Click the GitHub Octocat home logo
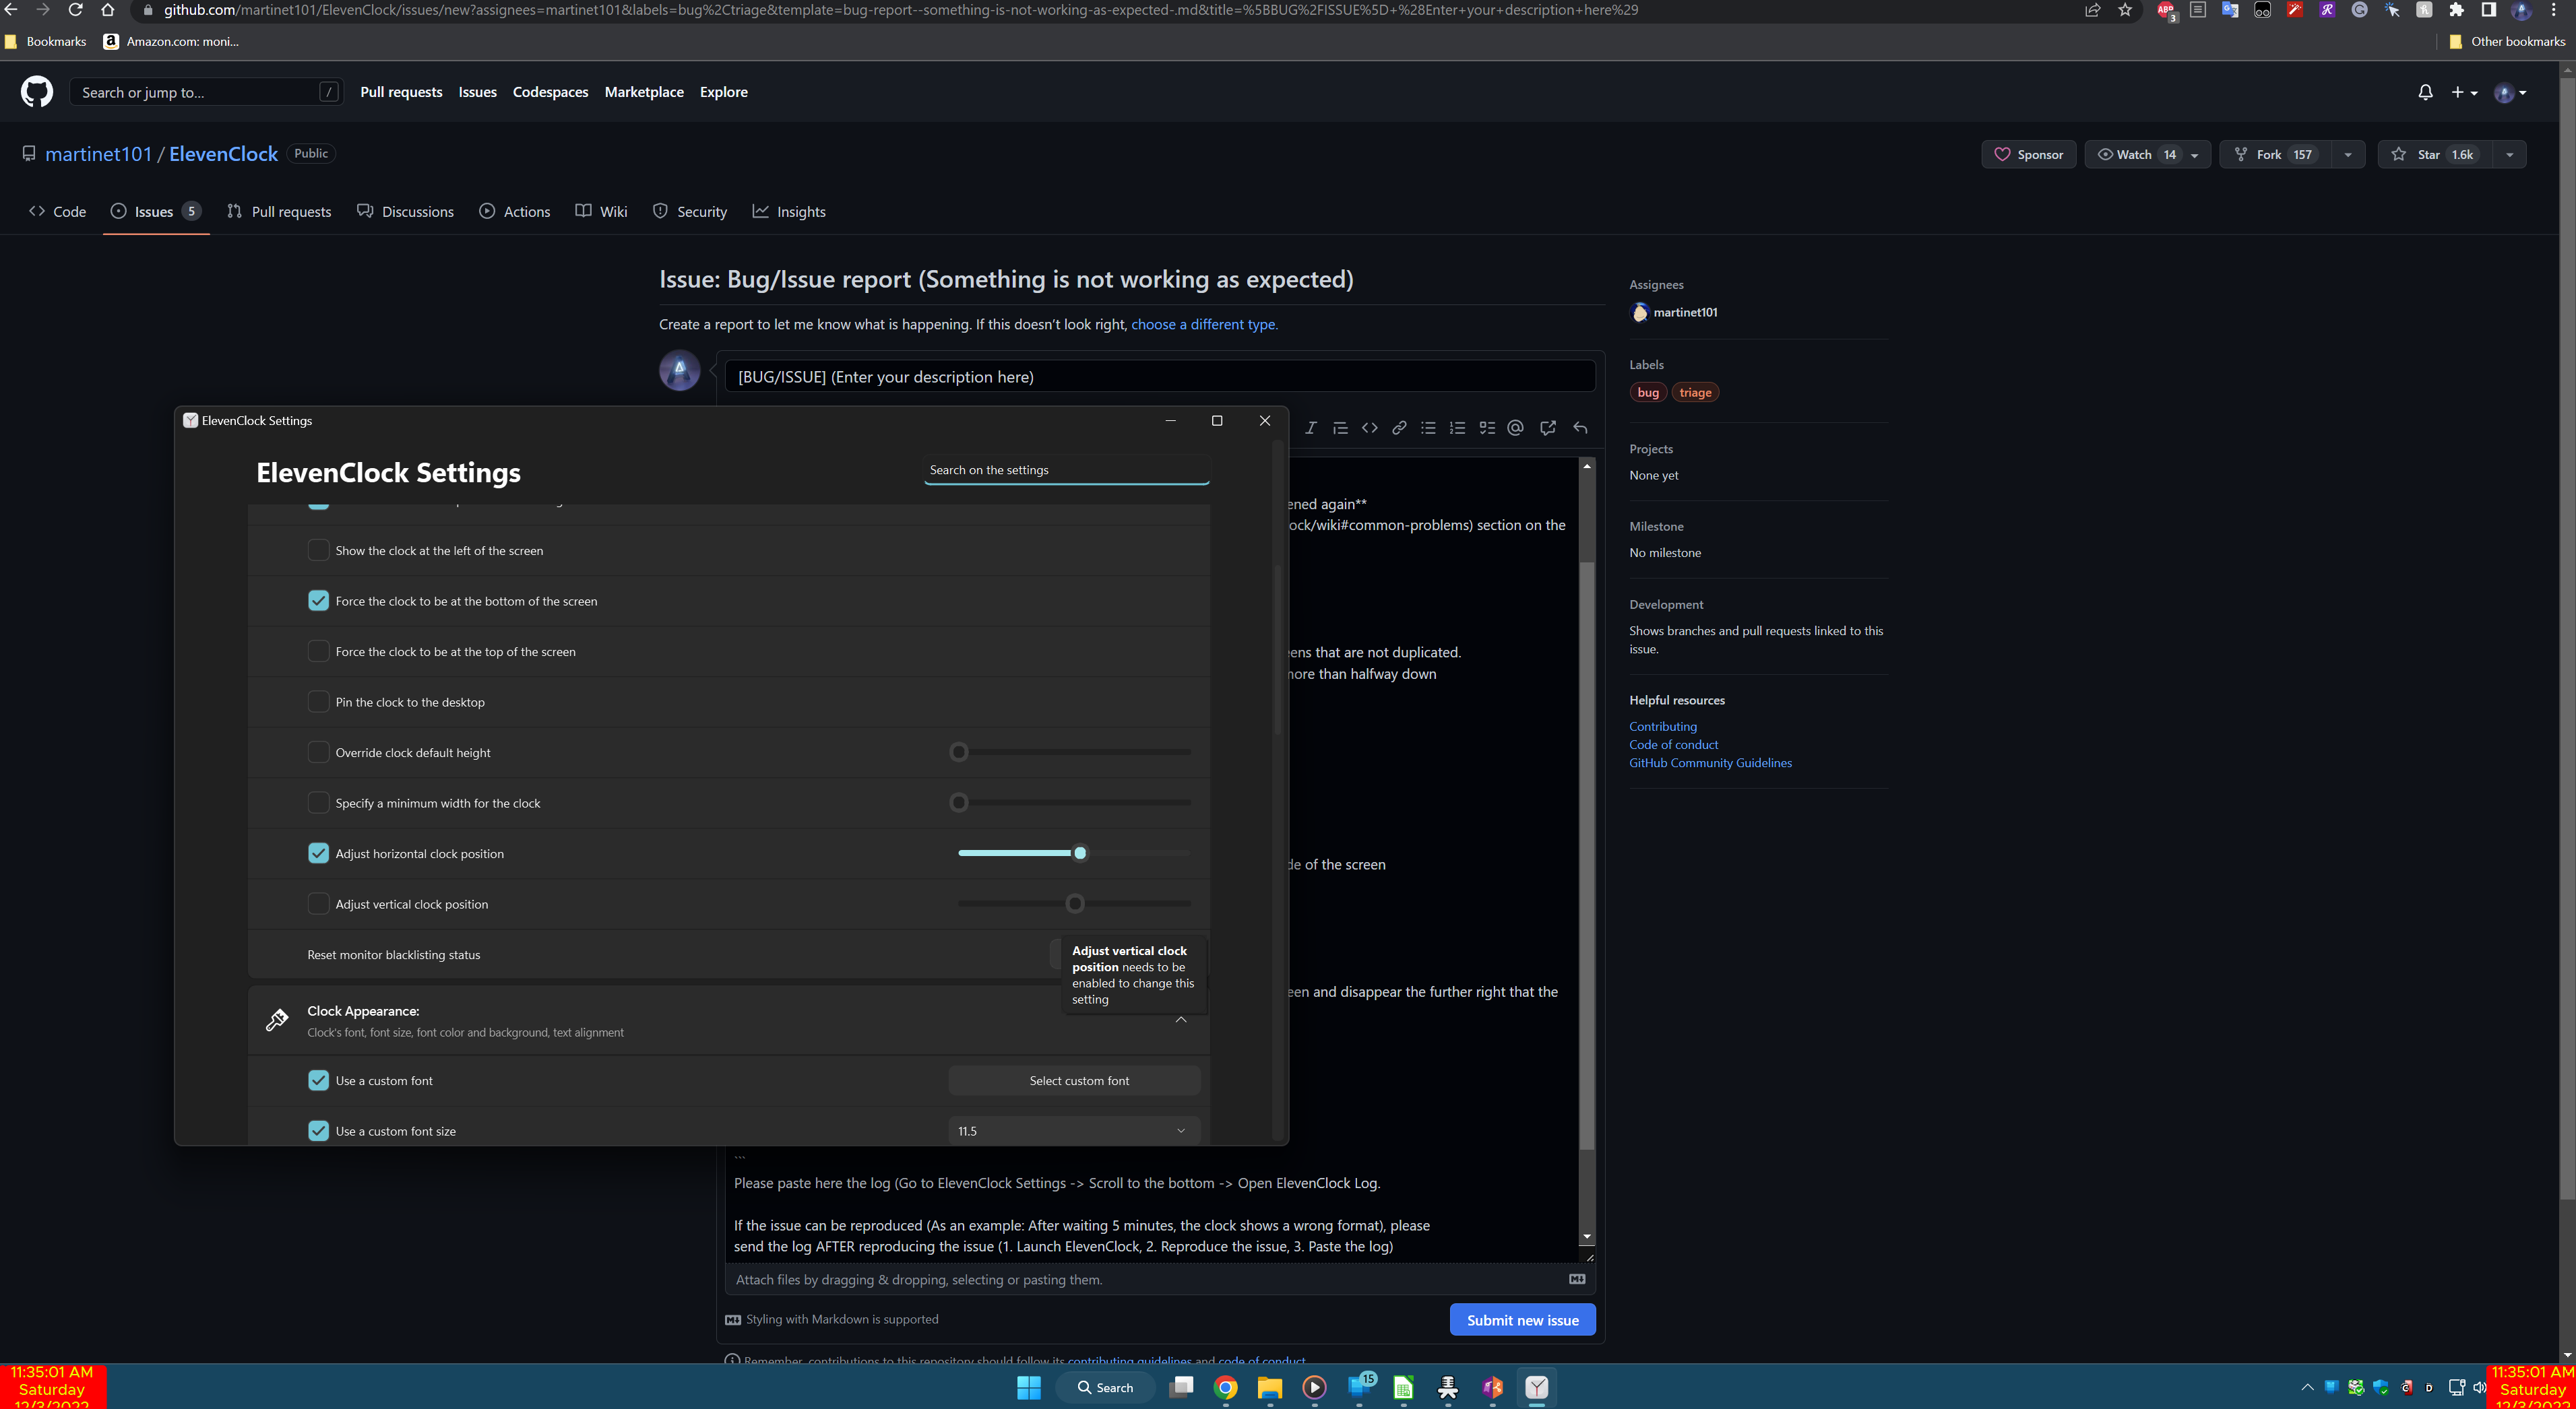2576x1409 pixels. click(37, 92)
